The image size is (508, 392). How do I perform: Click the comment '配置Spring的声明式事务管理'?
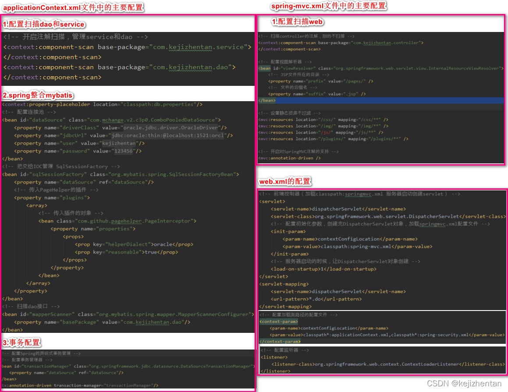pyautogui.click(x=41, y=353)
